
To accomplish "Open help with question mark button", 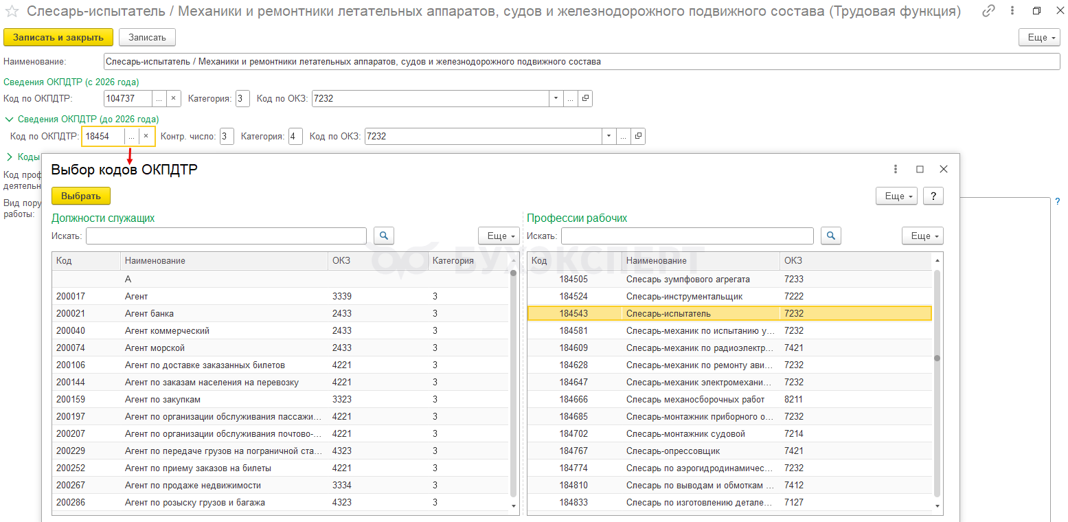I will [x=933, y=196].
